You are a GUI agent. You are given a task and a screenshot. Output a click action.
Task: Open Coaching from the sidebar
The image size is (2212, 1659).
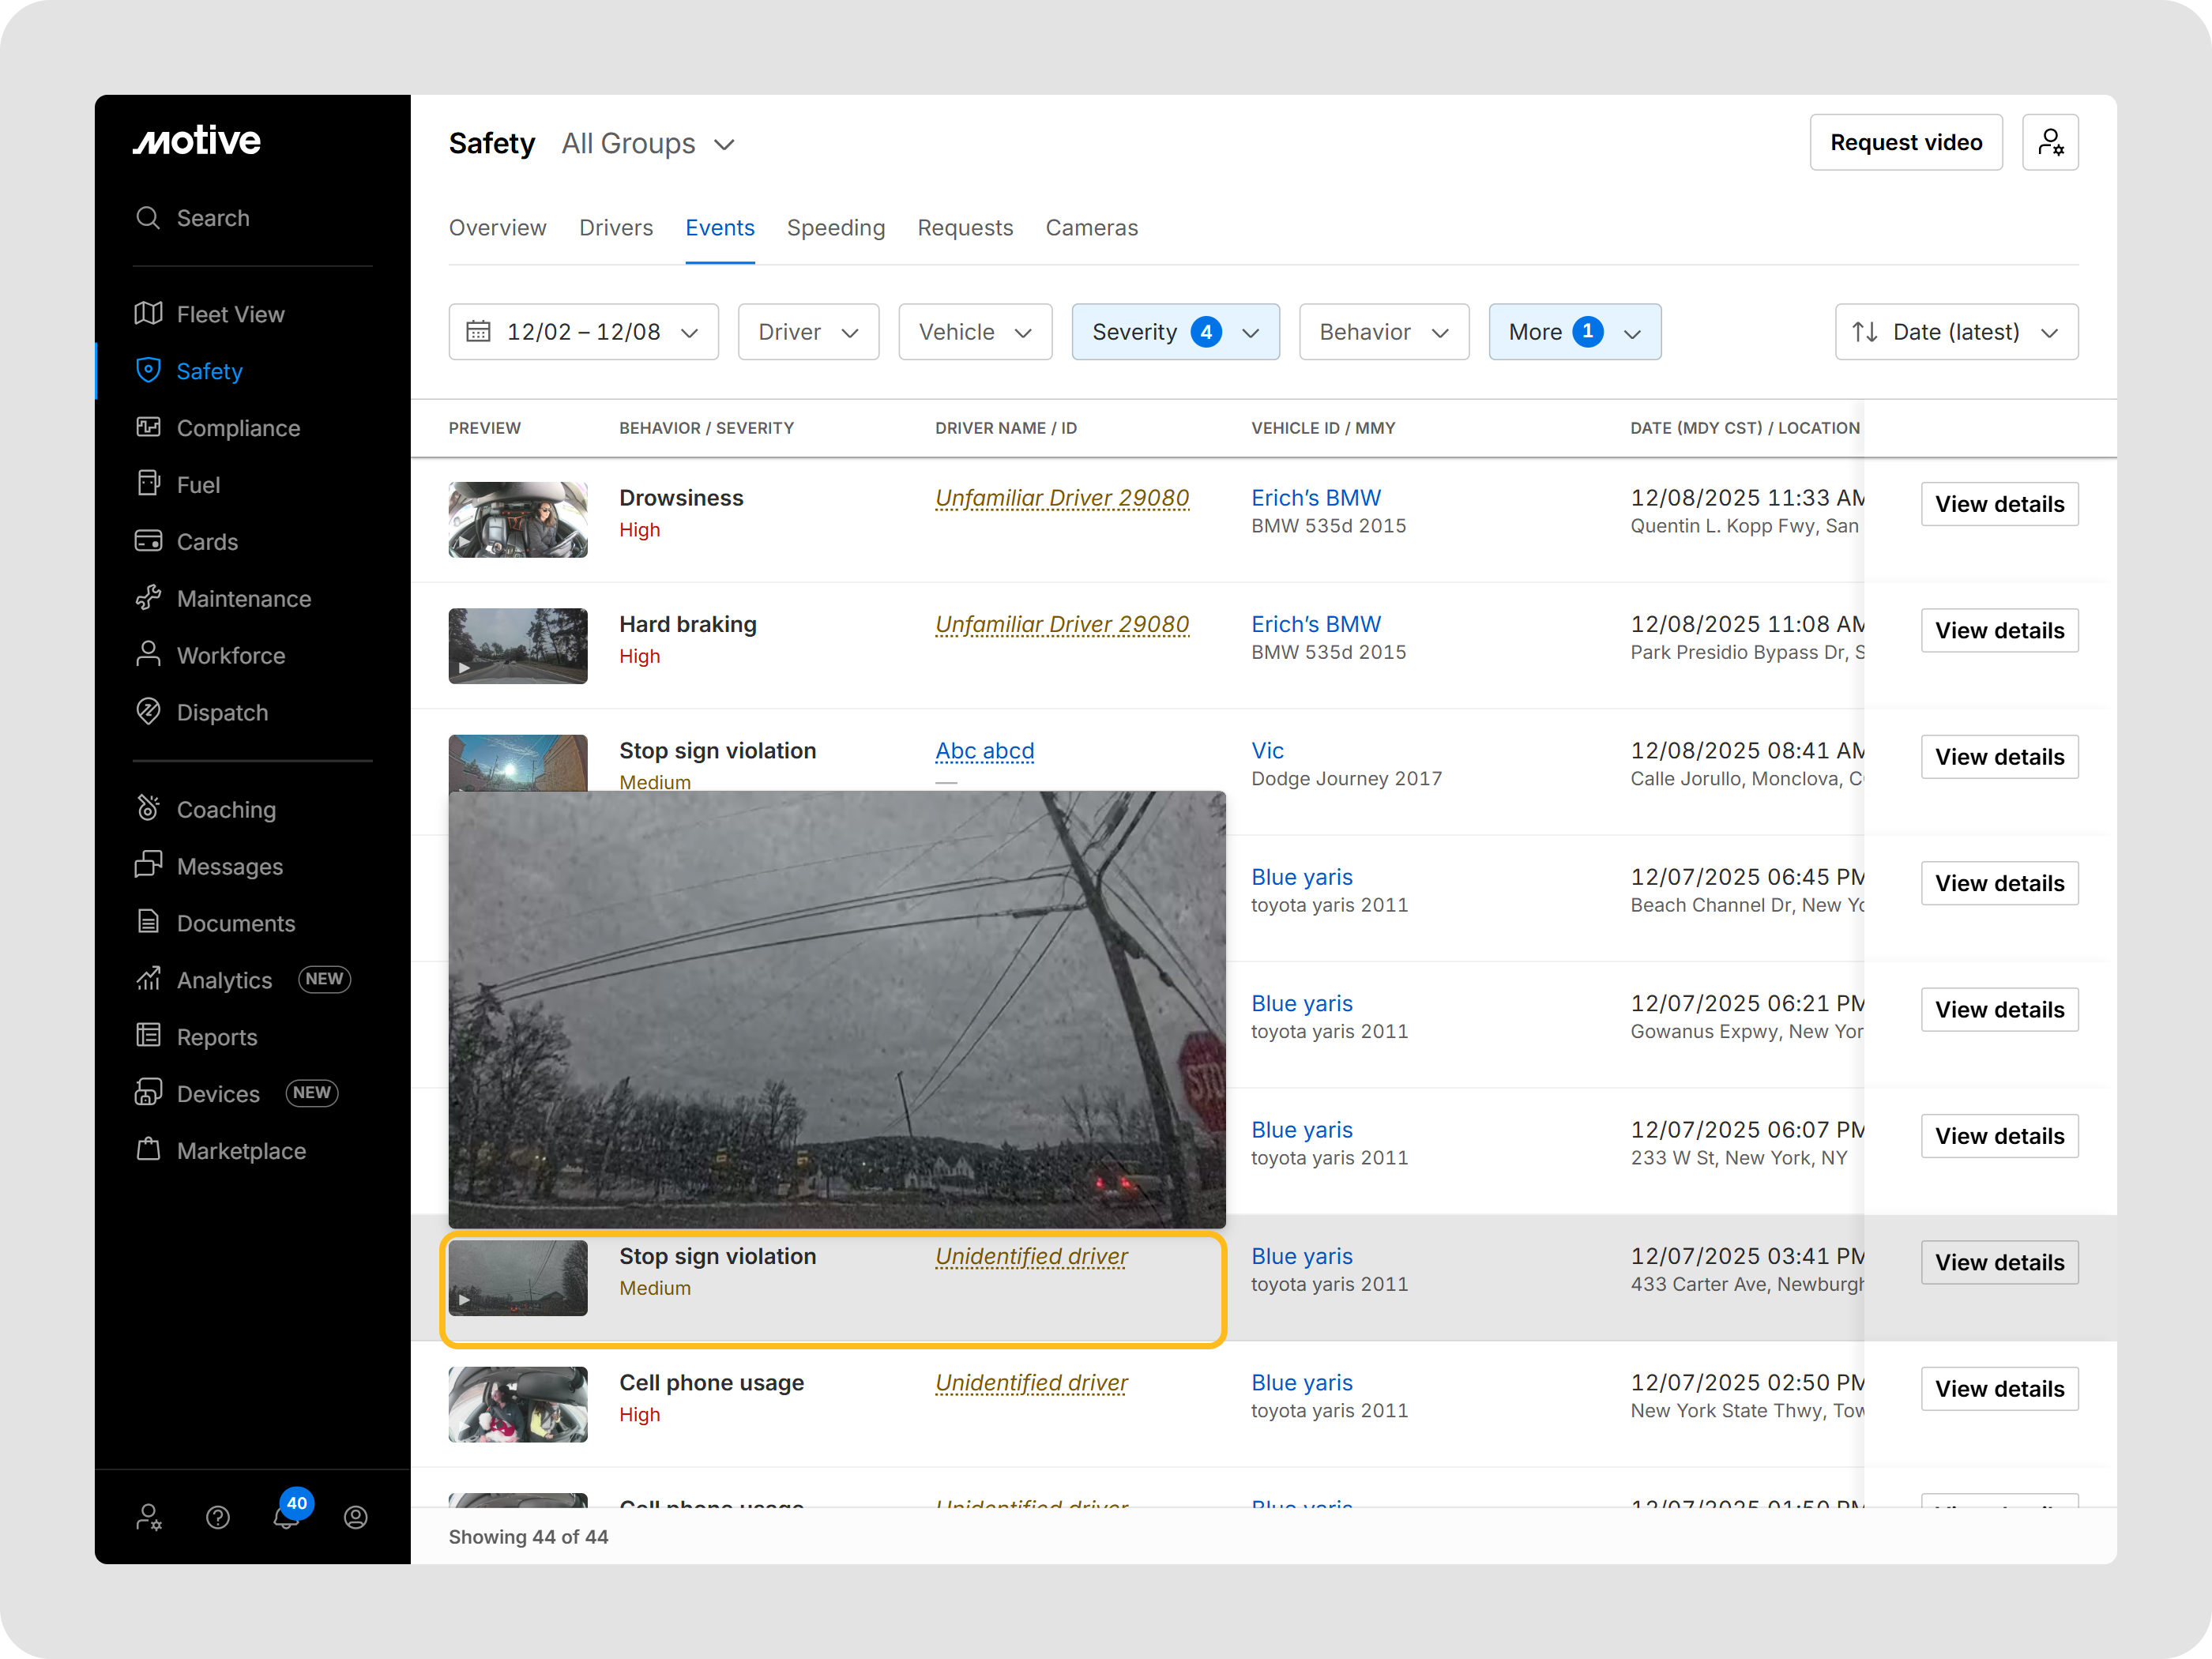tap(225, 809)
